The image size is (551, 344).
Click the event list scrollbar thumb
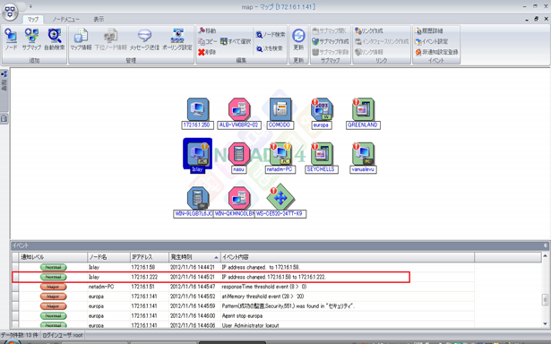click(x=546, y=300)
